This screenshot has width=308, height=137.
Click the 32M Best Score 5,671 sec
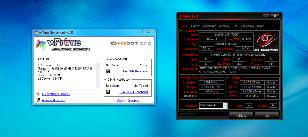[x=141, y=65]
